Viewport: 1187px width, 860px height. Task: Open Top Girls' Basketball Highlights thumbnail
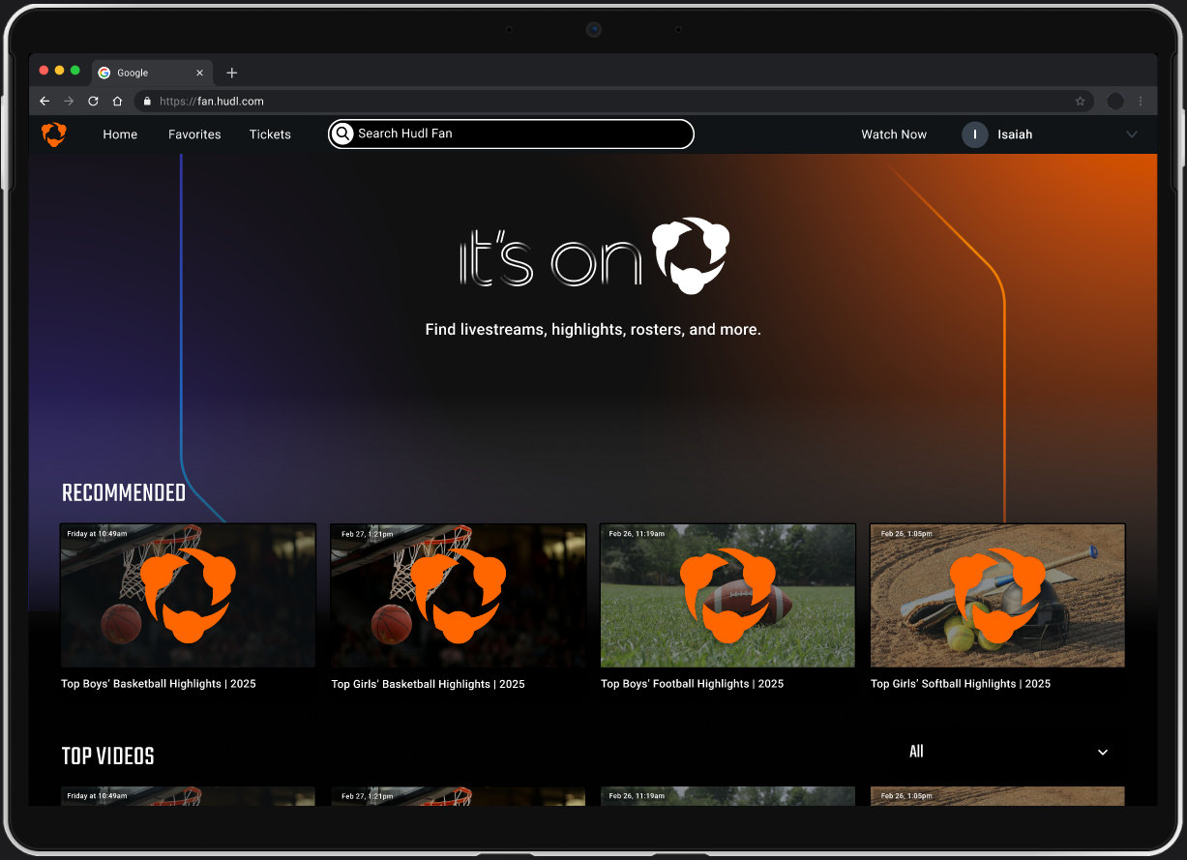tap(458, 596)
